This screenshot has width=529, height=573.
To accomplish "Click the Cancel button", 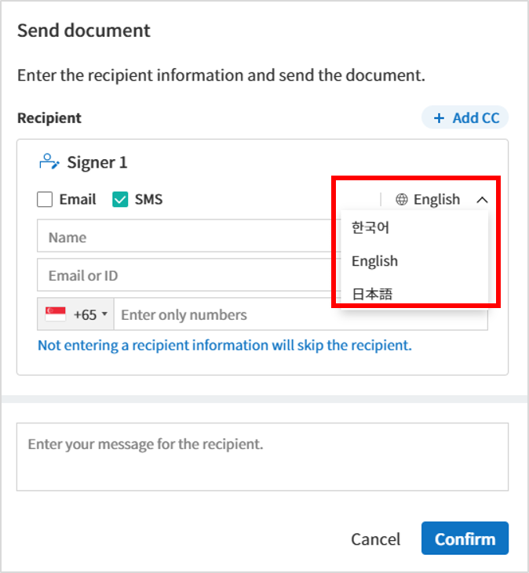I will tap(375, 539).
